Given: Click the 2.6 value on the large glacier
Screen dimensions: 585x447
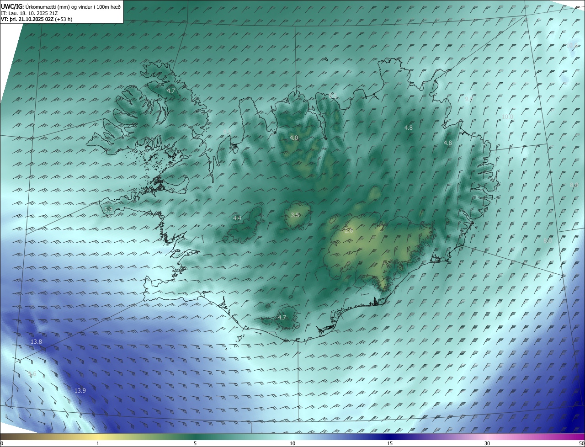Looking at the screenshot, I should click(349, 231).
